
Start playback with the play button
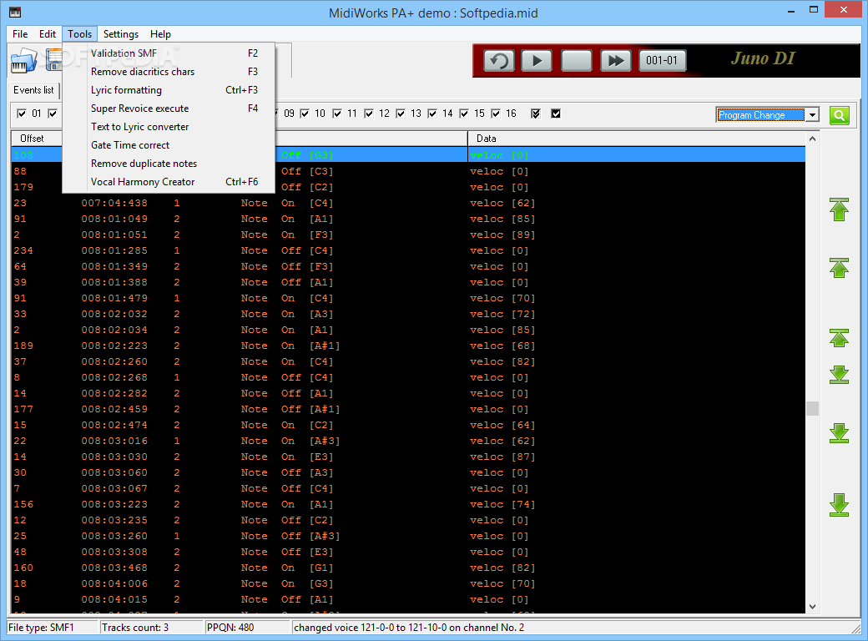click(x=537, y=60)
